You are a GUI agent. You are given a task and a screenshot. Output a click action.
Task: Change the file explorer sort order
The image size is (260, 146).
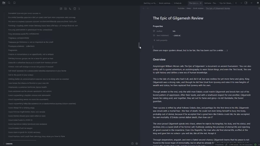pyautogui.click(x=70, y=9)
